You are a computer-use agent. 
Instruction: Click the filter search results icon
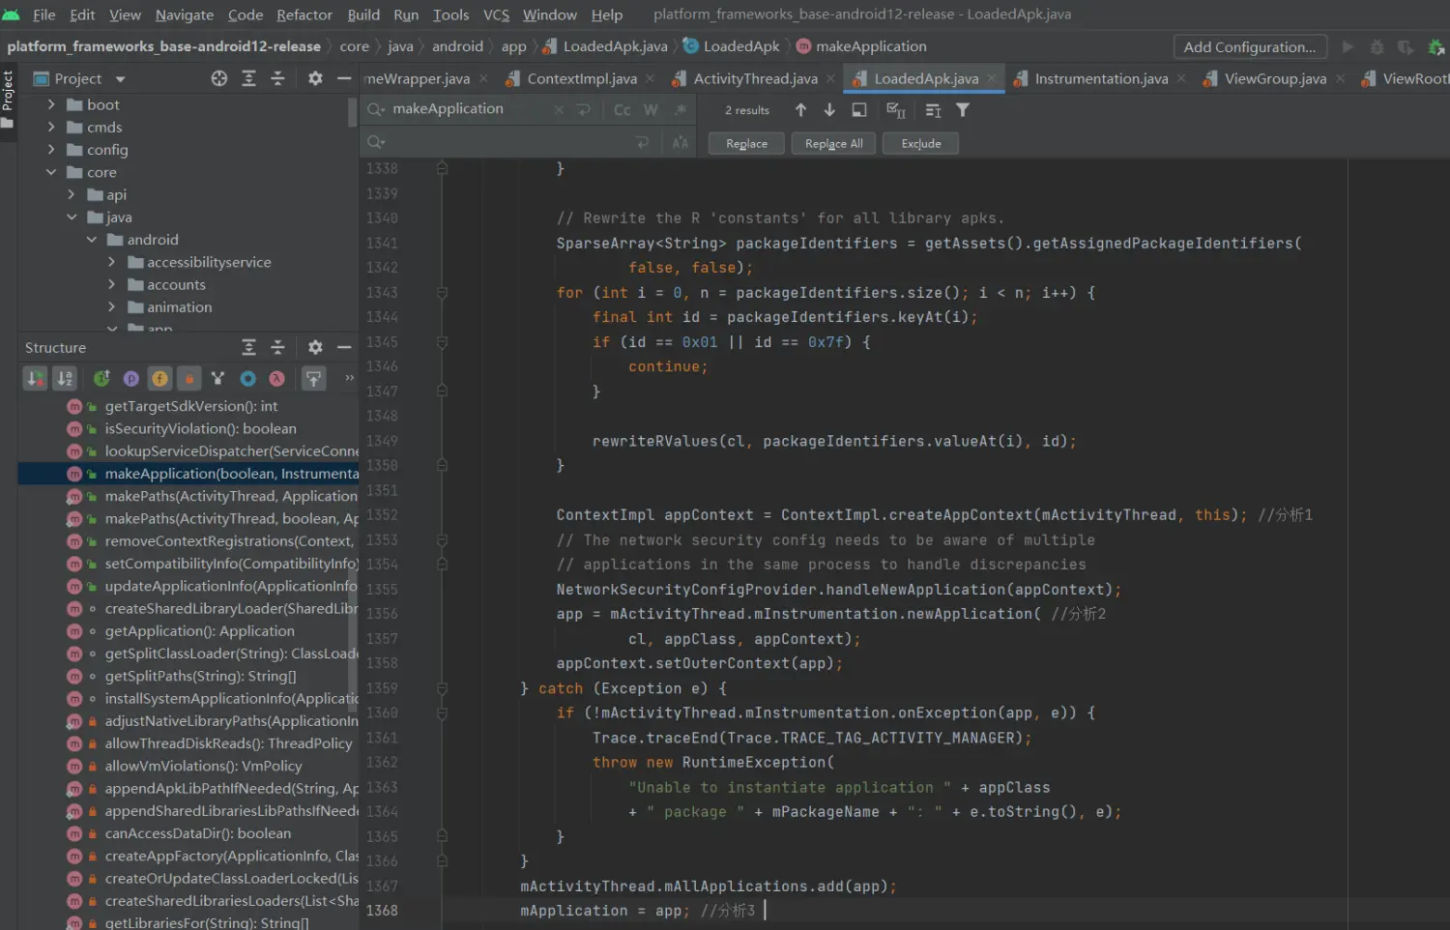point(963,110)
